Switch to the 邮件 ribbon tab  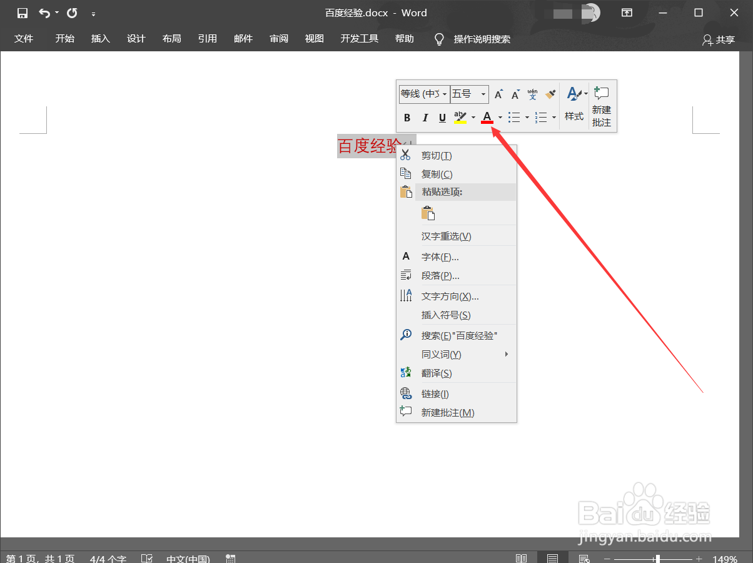pos(243,39)
